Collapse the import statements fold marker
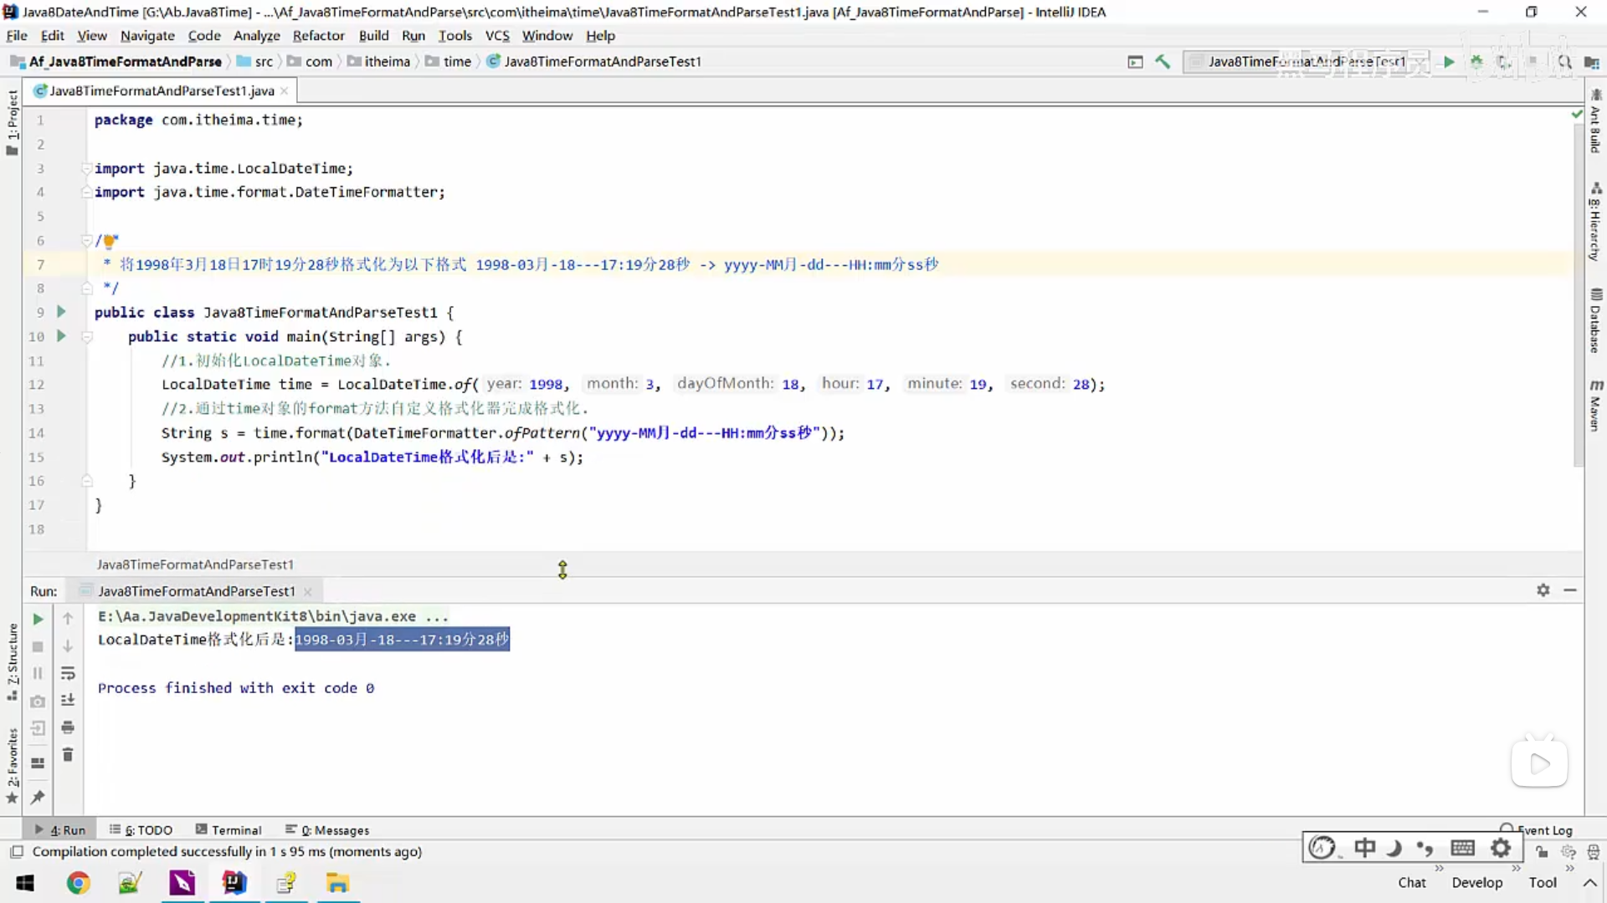The width and height of the screenshot is (1607, 903). pyautogui.click(x=86, y=169)
